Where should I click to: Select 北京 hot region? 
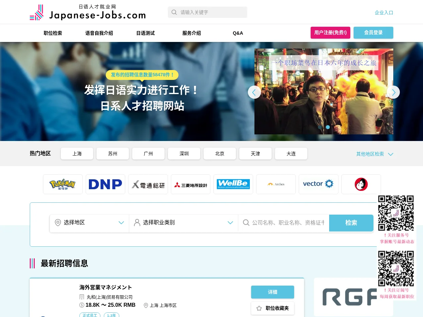click(220, 154)
